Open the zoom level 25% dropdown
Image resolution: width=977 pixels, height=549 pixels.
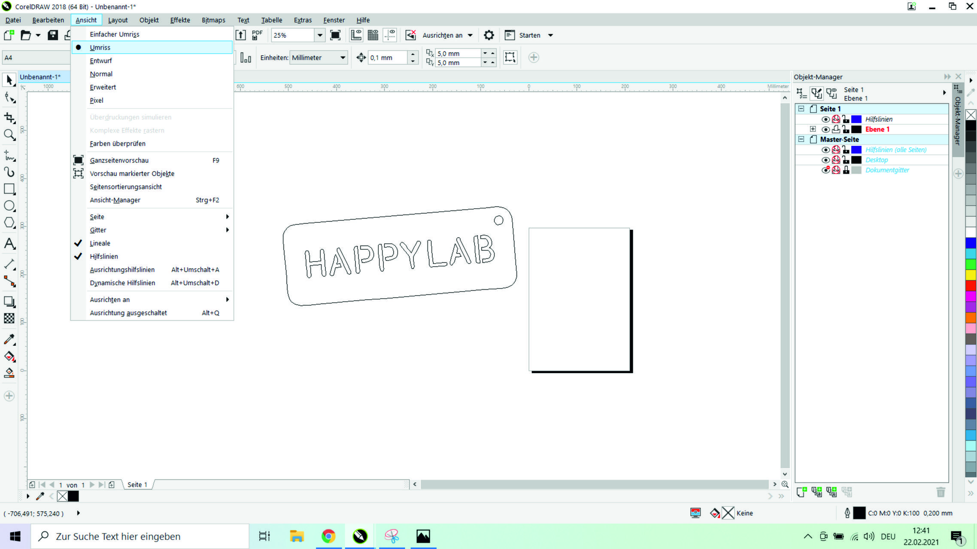point(319,35)
